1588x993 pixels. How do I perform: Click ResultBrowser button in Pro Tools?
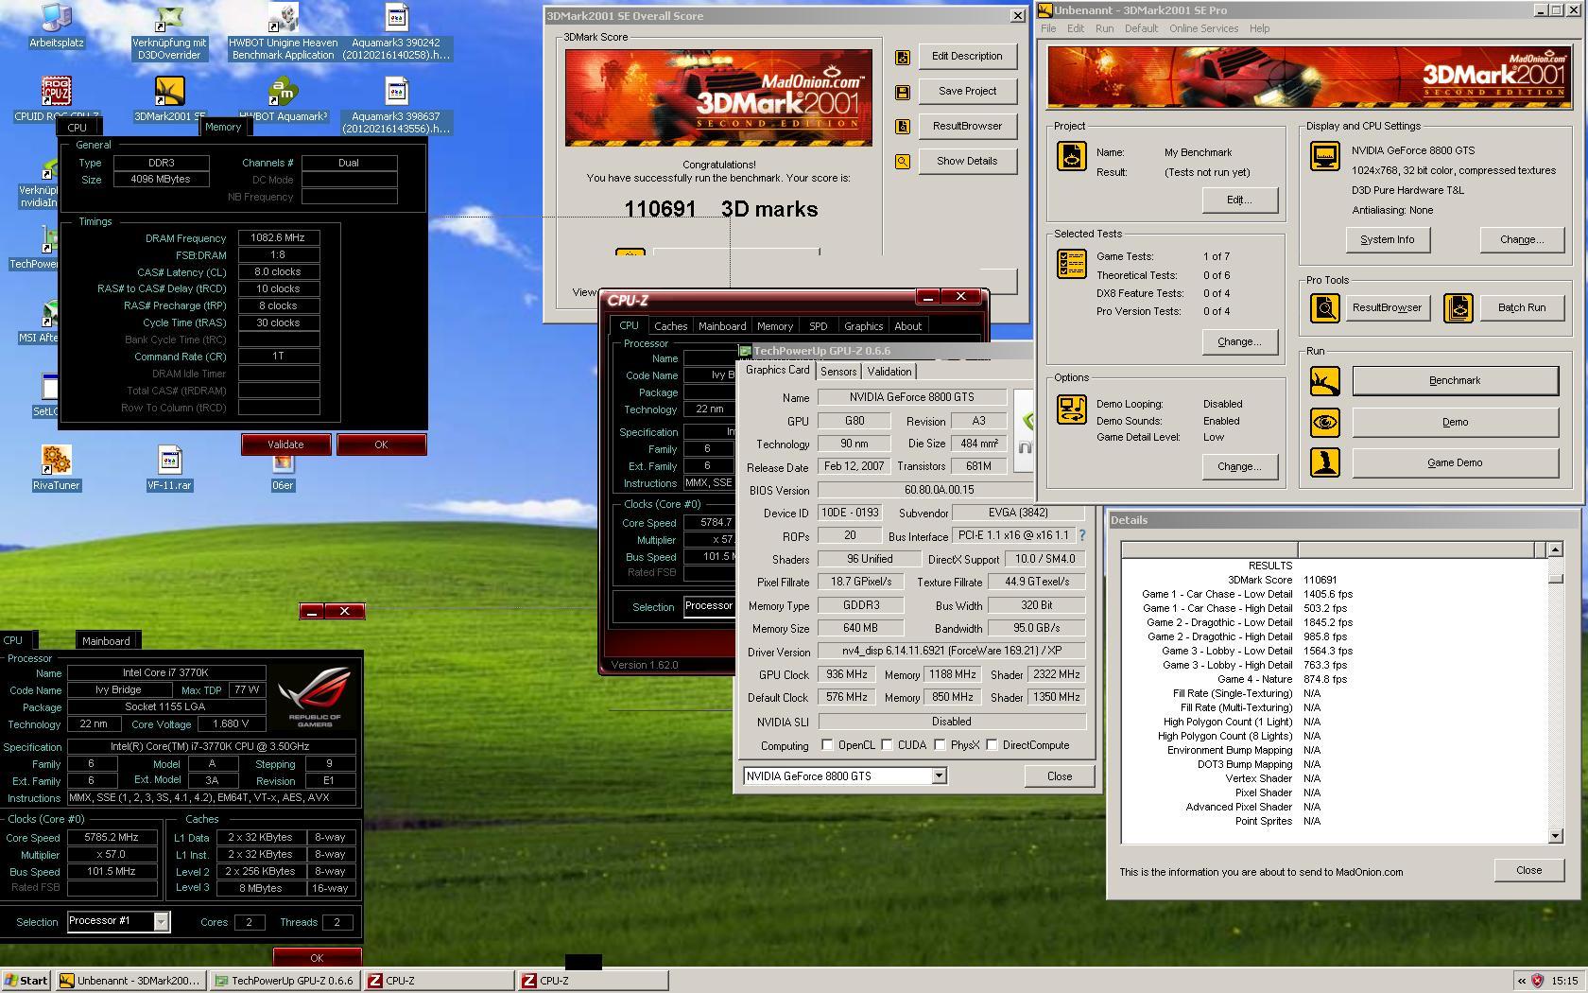point(1387,308)
